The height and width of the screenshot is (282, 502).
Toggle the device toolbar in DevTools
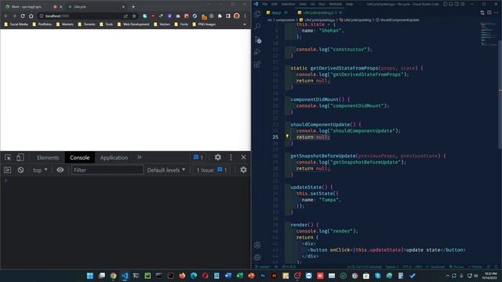pyautogui.click(x=20, y=157)
